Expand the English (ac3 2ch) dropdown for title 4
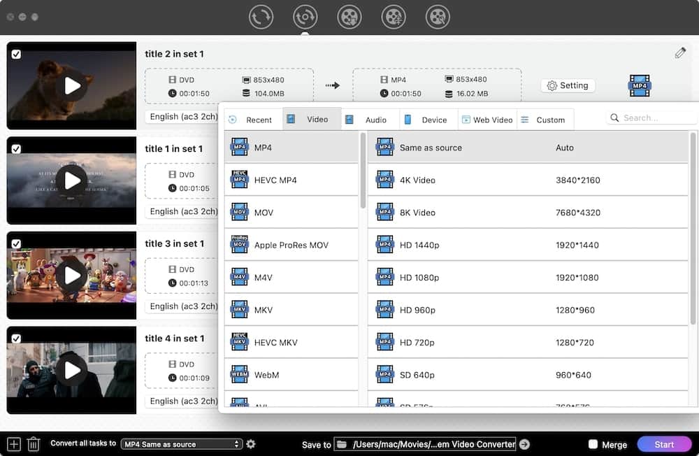The height and width of the screenshot is (456, 699). pyautogui.click(x=183, y=401)
